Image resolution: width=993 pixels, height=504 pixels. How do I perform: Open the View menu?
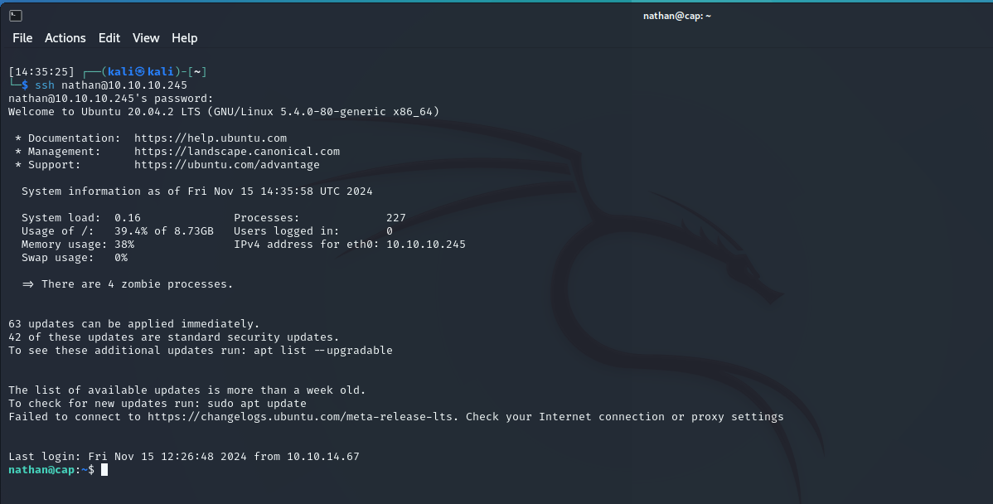[x=146, y=38]
